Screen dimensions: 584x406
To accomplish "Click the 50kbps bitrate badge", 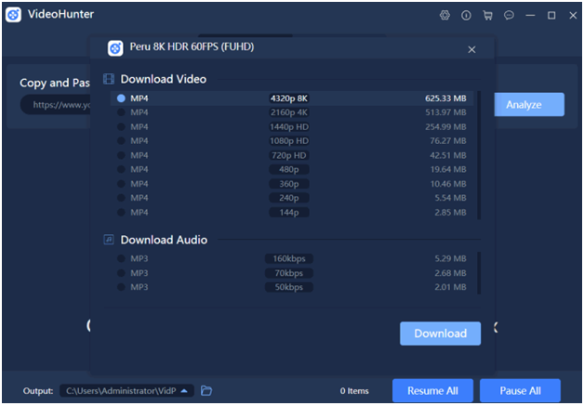I will (x=289, y=287).
